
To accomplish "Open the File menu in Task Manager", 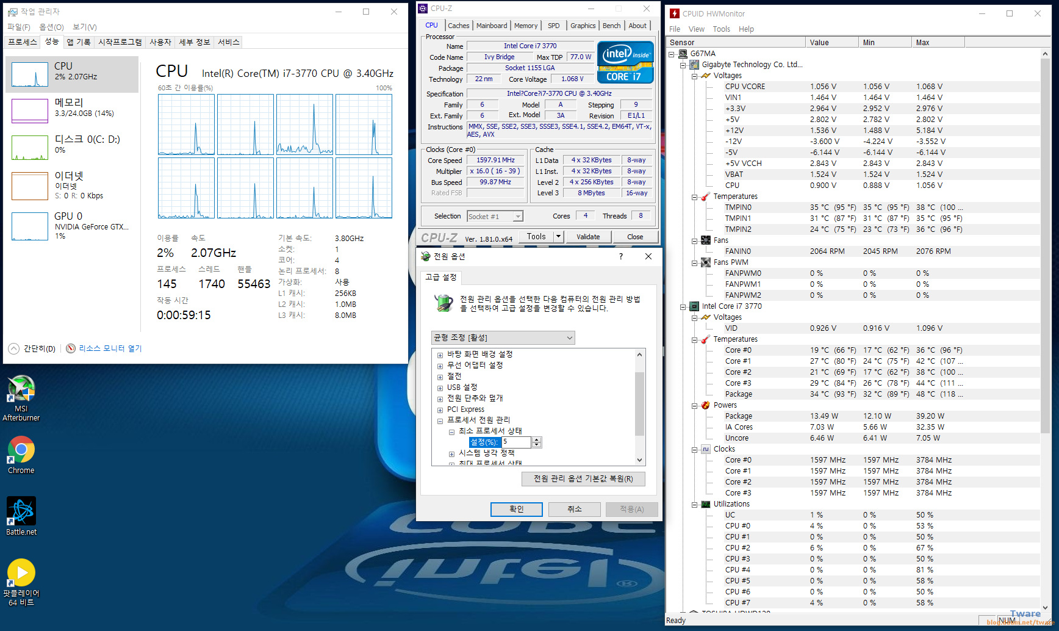I will [x=19, y=27].
